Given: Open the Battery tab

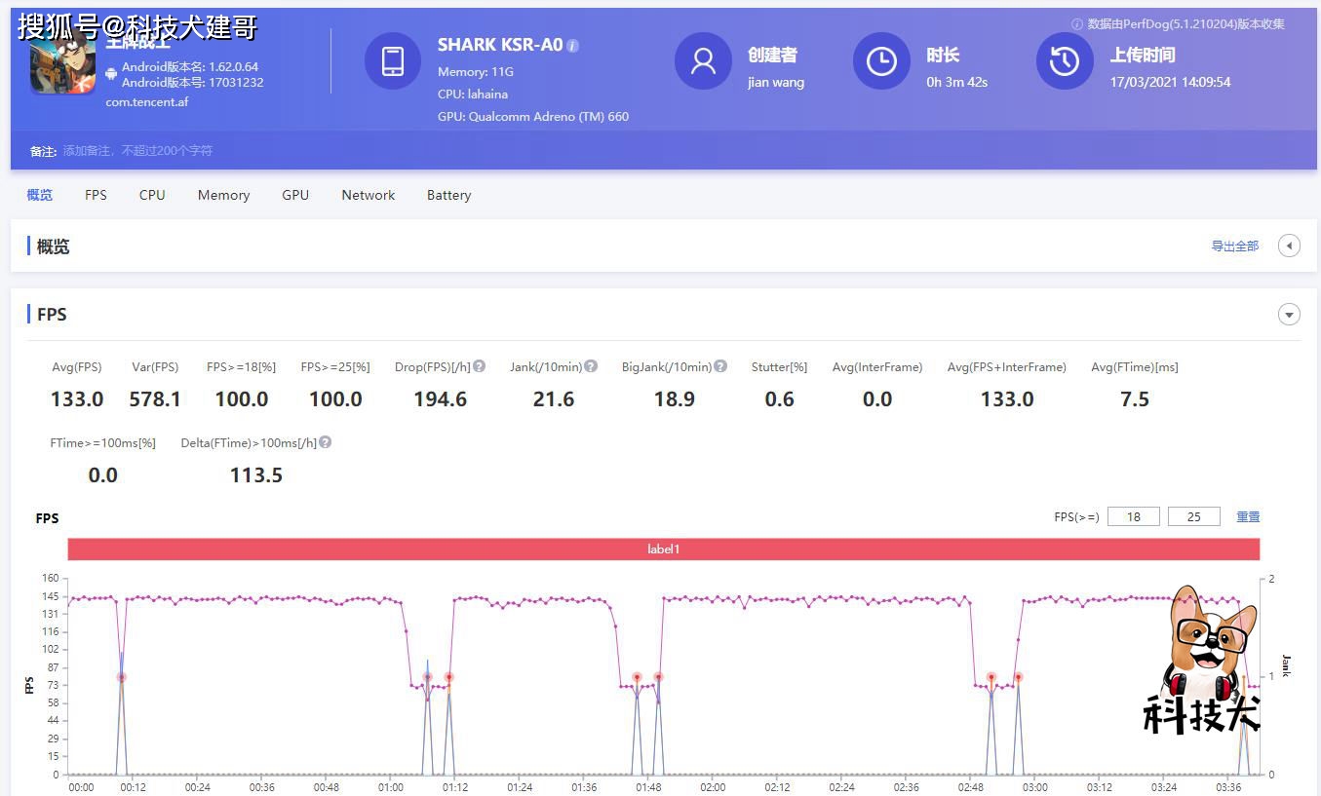Looking at the screenshot, I should coord(448,195).
